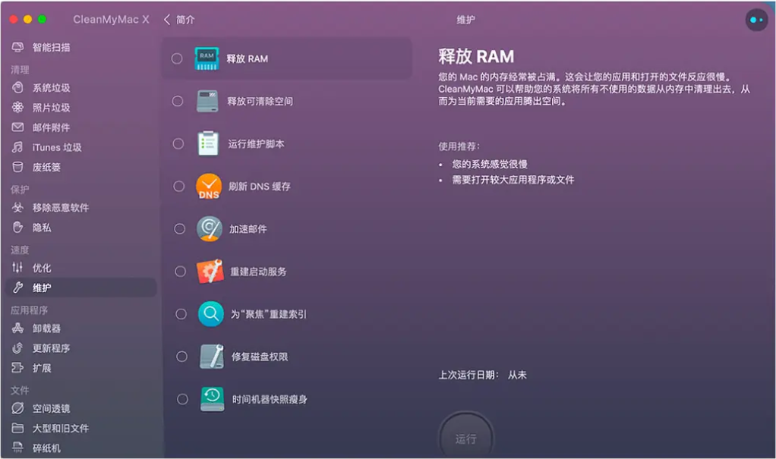The width and height of the screenshot is (776, 459).
Task: Select the 释放 RAM radio button
Action: (177, 58)
